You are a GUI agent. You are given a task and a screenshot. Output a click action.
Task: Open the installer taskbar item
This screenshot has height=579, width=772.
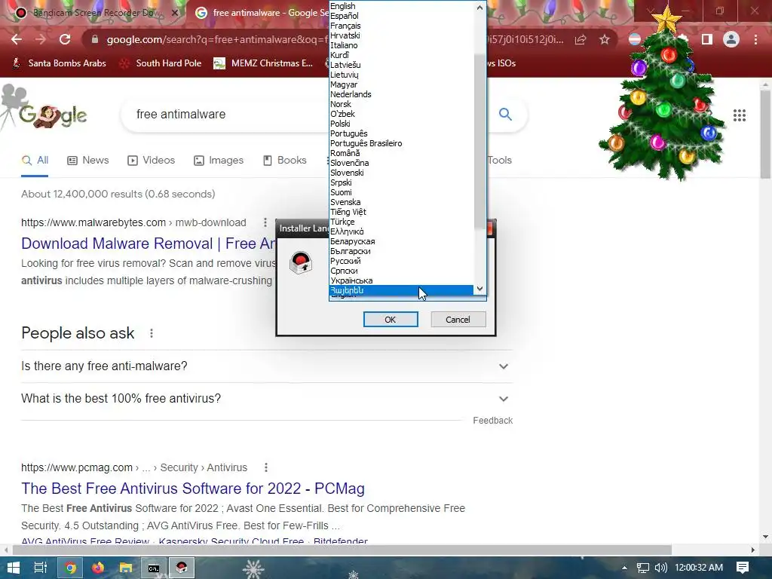[x=182, y=568]
